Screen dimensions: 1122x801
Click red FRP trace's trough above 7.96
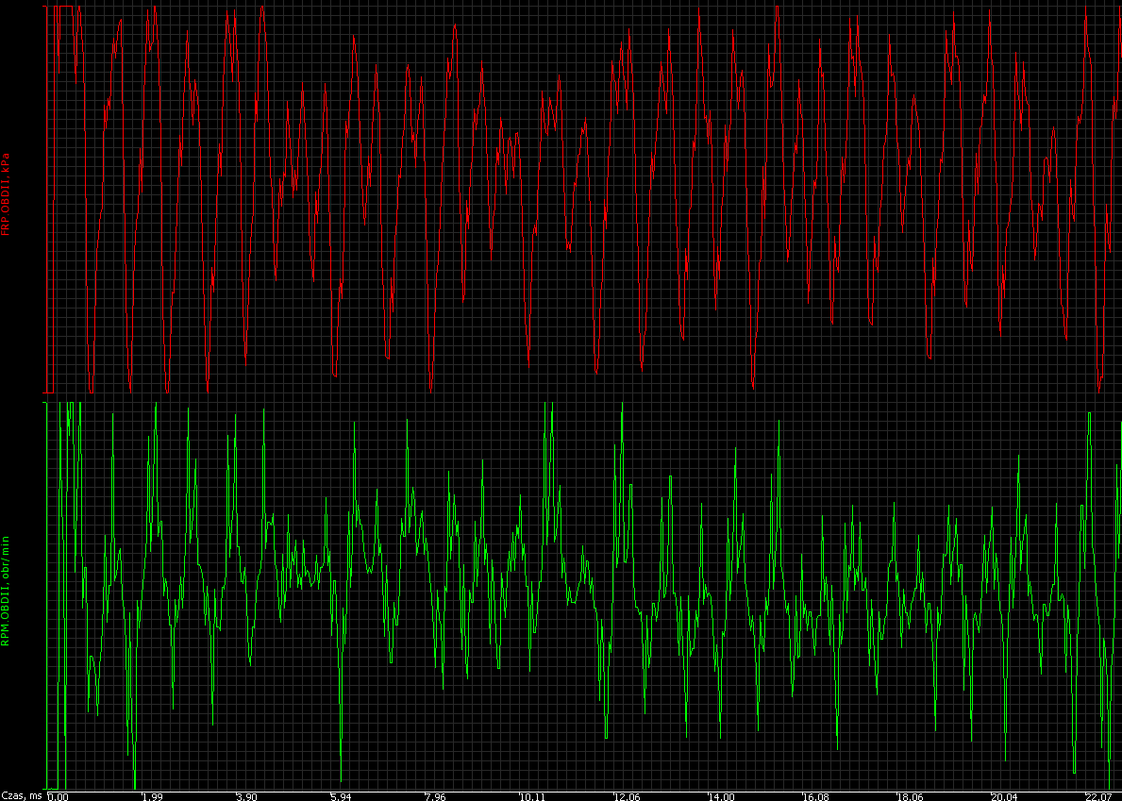click(430, 391)
